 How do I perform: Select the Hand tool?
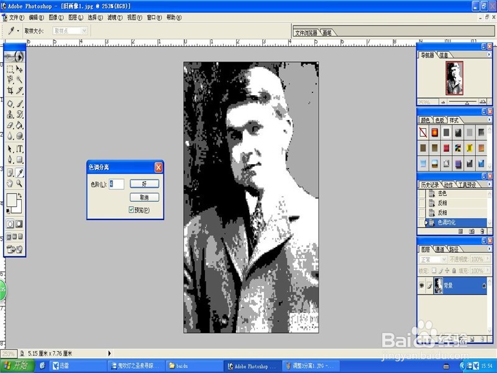coord(10,183)
